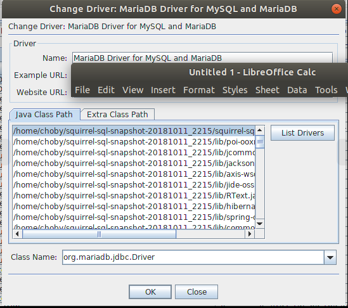Select the Java Class Path tab
This screenshot has height=308, width=348.
(x=44, y=115)
